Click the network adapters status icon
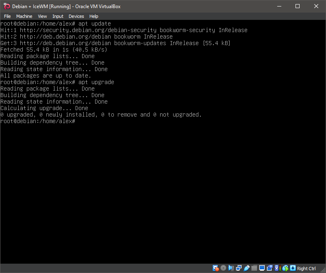Viewport: 326px width, 273px height. point(239,268)
